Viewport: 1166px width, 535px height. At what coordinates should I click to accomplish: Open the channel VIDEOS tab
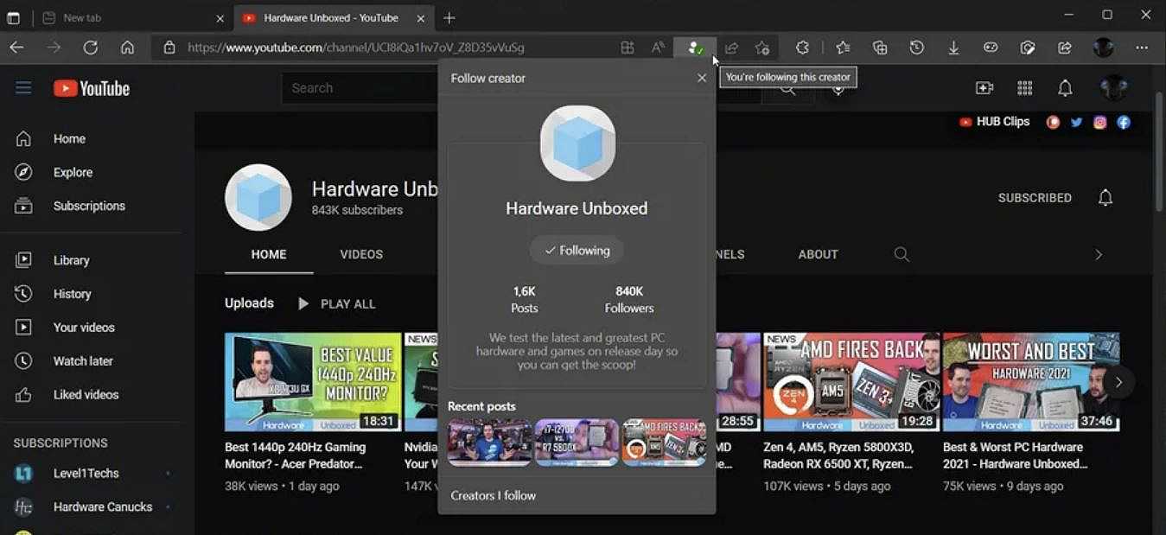click(361, 254)
